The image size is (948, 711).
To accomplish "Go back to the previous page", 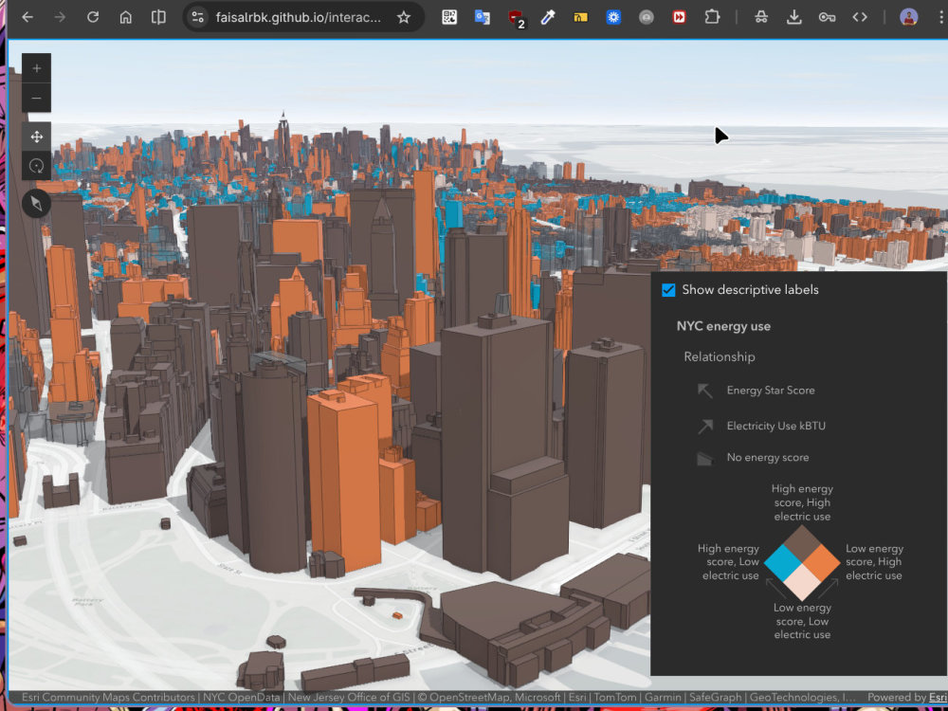I will (27, 17).
